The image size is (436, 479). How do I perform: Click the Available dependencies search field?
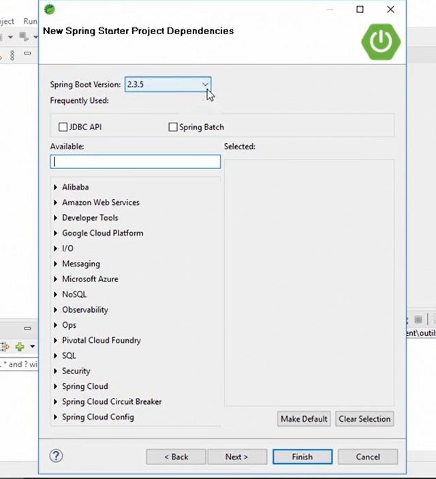136,161
